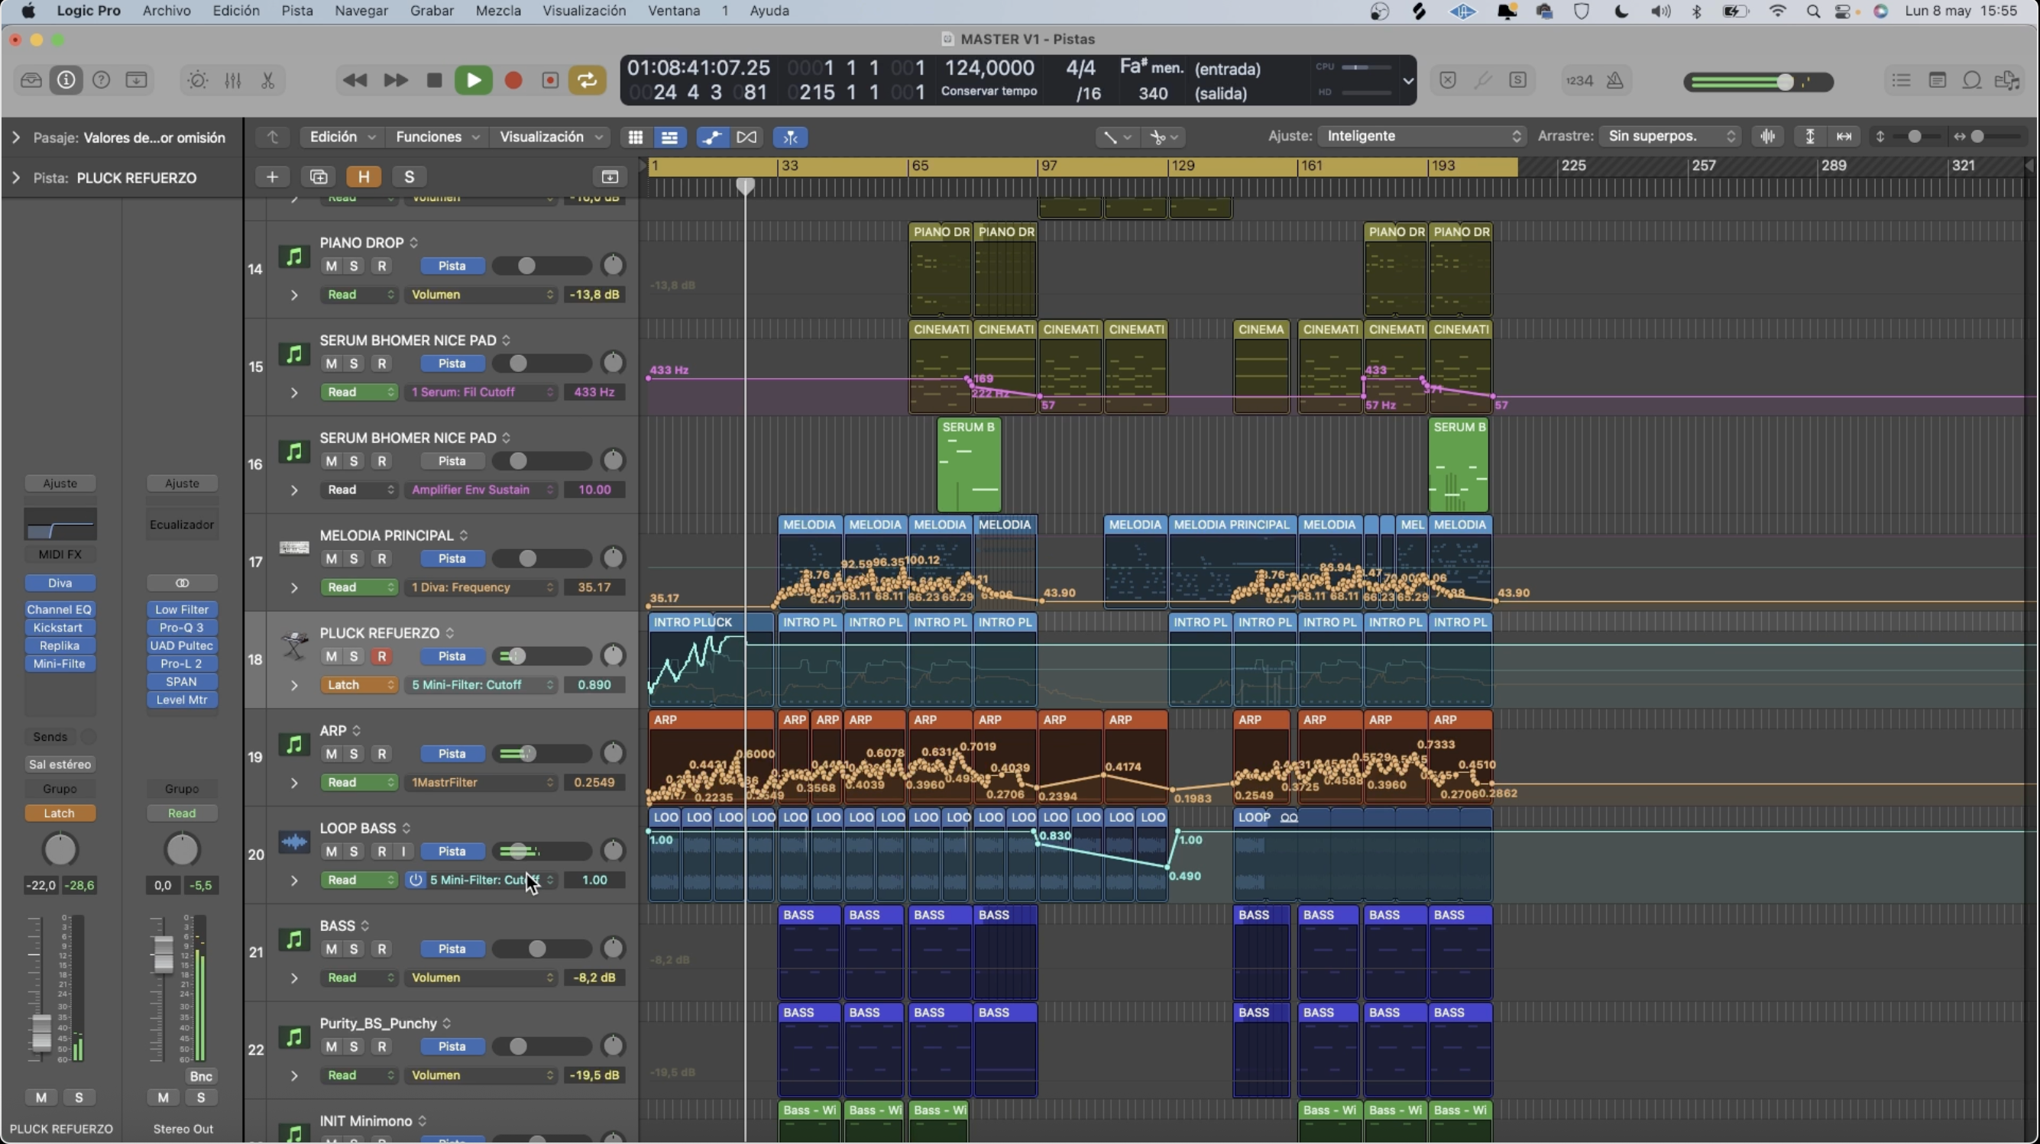2040x1144 pixels.
Task: Mute the PIANO DROP track
Action: tap(331, 266)
